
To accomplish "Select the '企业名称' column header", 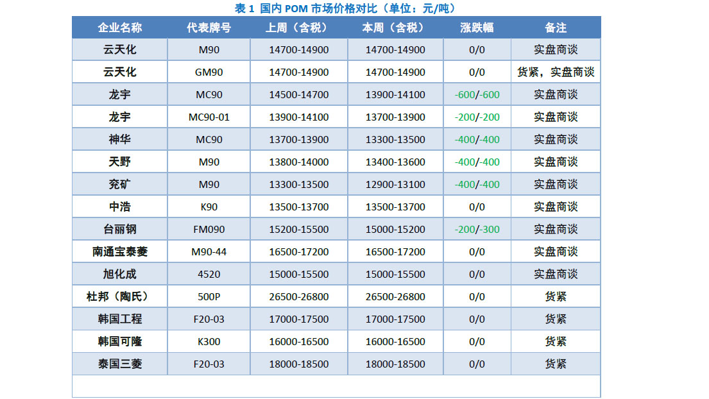I will click(120, 28).
